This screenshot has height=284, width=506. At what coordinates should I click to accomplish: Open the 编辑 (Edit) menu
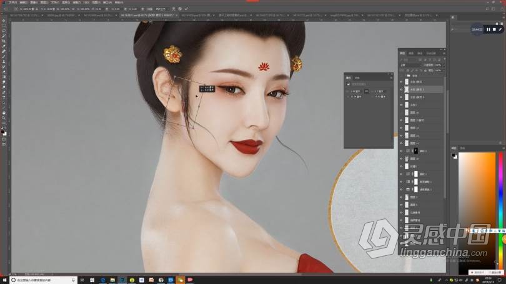23,2
